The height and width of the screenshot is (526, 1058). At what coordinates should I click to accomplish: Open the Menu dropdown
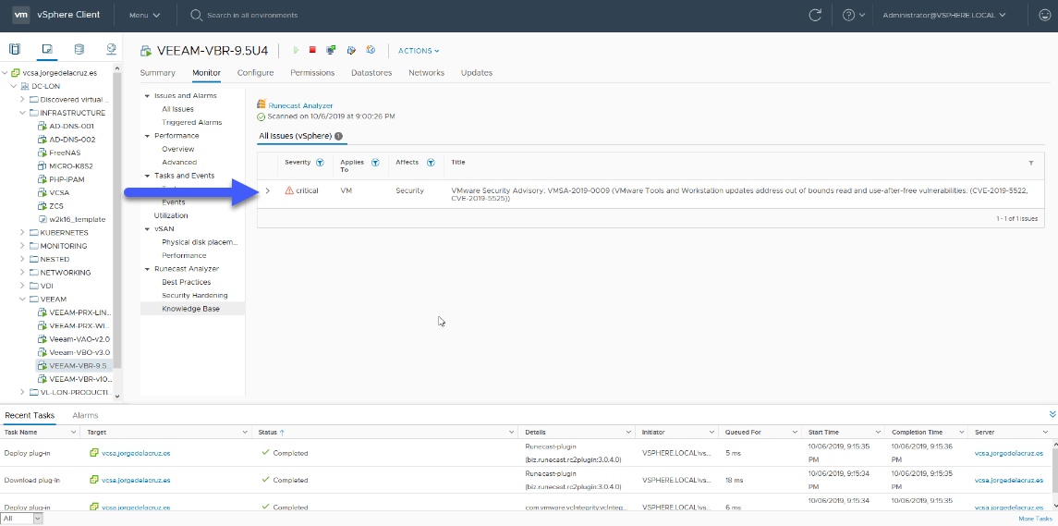144,15
